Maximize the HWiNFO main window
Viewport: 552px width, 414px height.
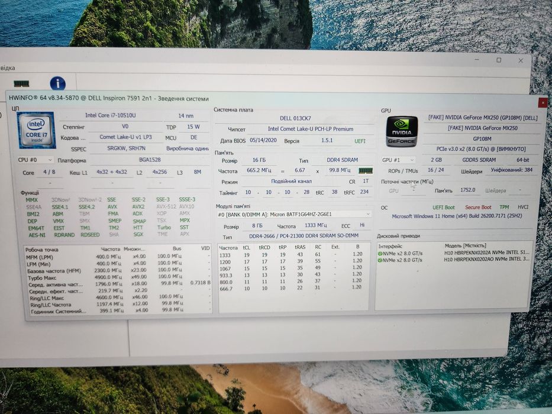tap(499, 60)
